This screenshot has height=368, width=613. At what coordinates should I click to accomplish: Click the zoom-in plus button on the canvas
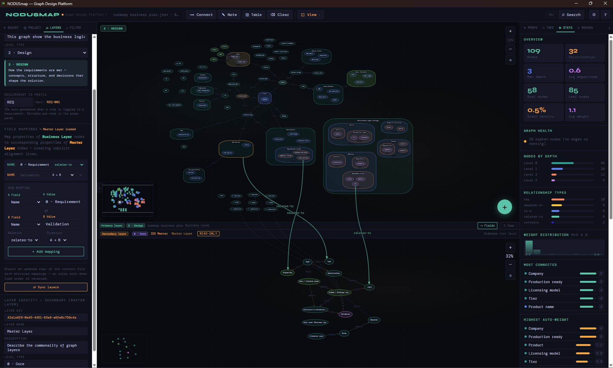[x=510, y=31]
